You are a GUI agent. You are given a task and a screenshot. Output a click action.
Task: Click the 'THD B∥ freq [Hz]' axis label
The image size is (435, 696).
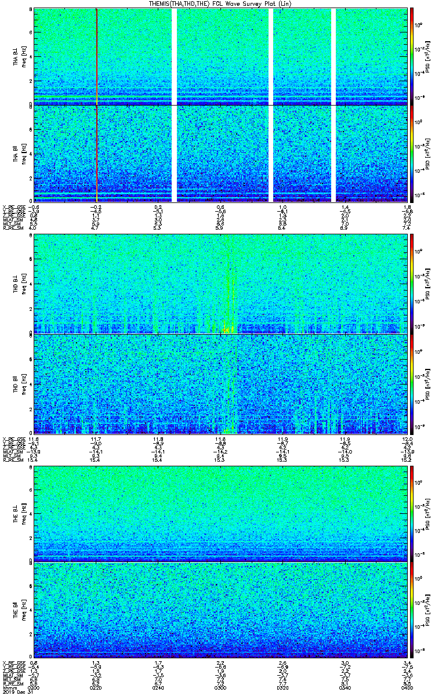tap(19, 383)
